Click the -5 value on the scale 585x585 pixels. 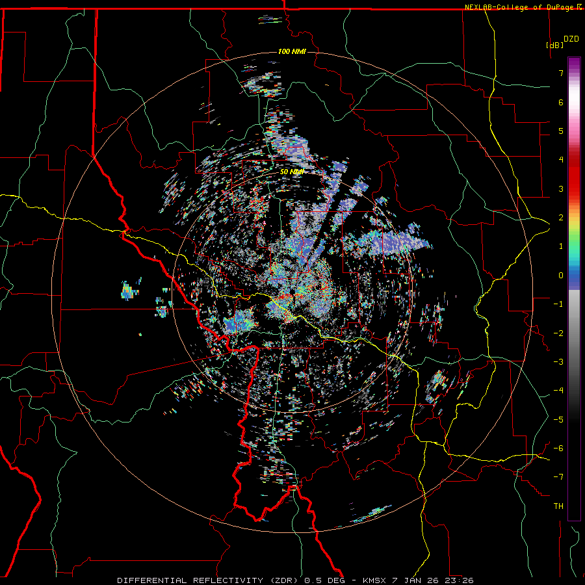click(558, 420)
